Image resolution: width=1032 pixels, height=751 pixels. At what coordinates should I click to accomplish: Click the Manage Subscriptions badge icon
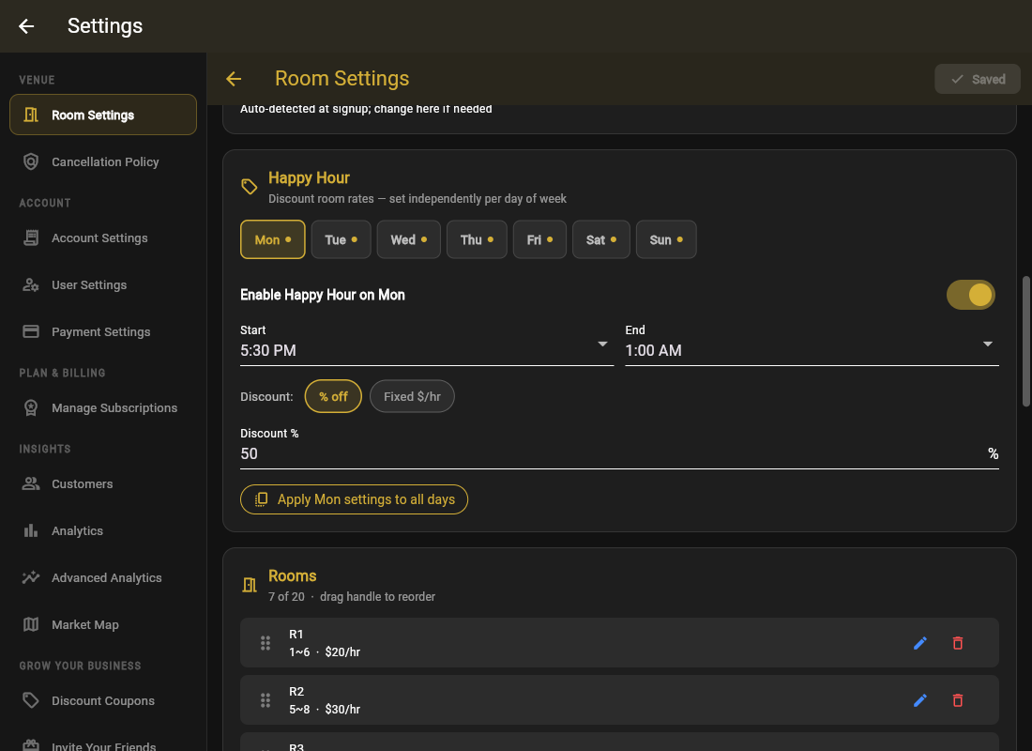tap(31, 407)
